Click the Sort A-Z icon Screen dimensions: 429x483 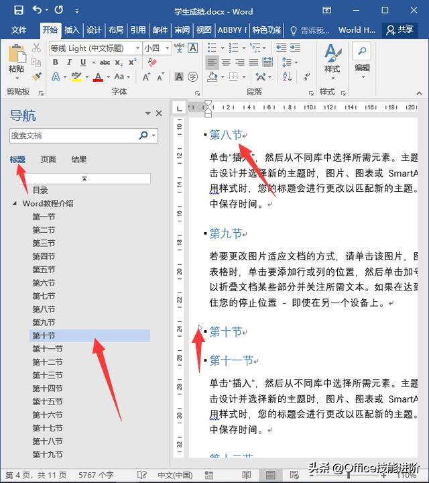pos(288,76)
